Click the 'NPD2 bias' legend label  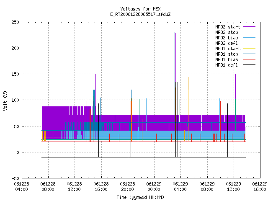point(227,38)
